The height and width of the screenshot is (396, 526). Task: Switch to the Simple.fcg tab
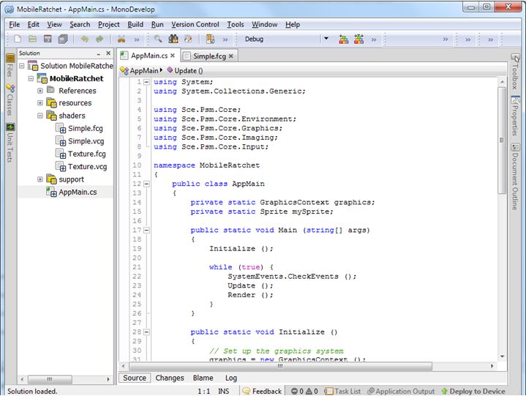208,56
